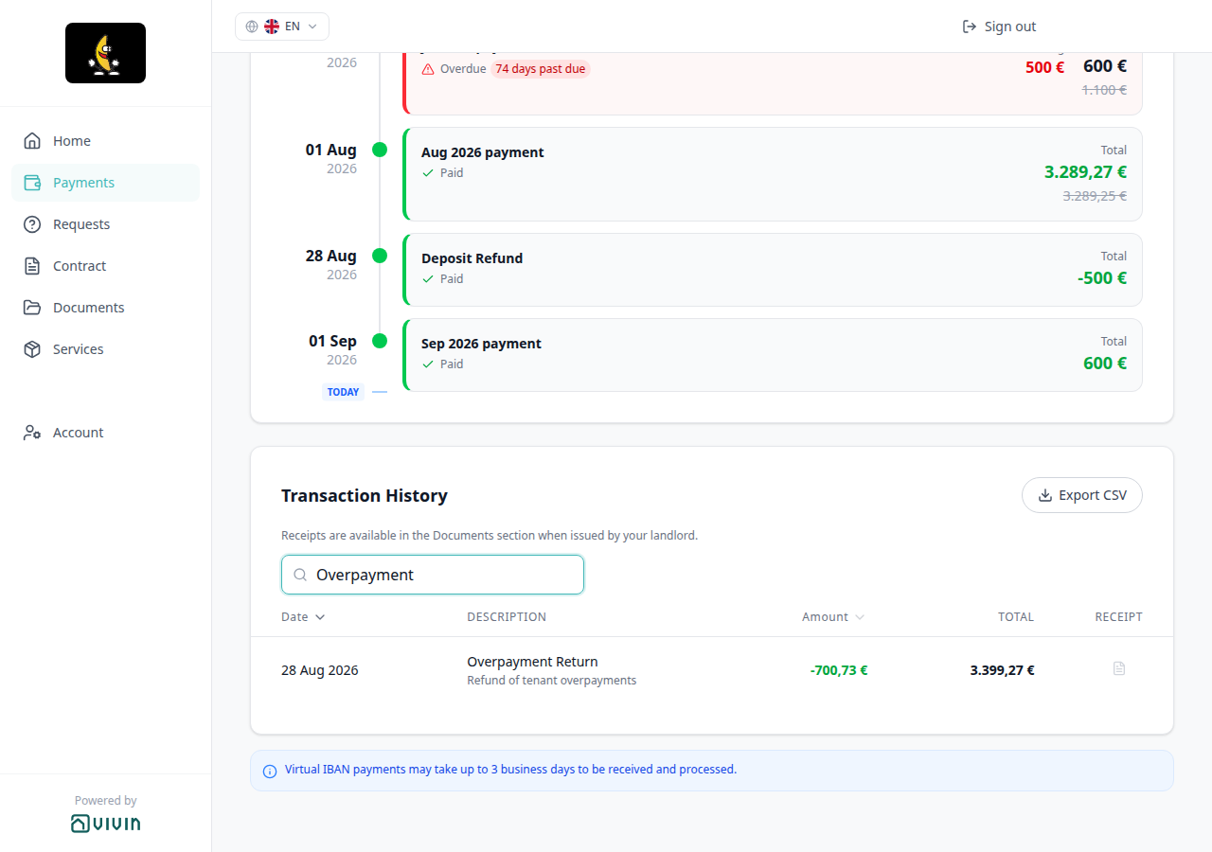Click the magnifier icon in search box

300,575
